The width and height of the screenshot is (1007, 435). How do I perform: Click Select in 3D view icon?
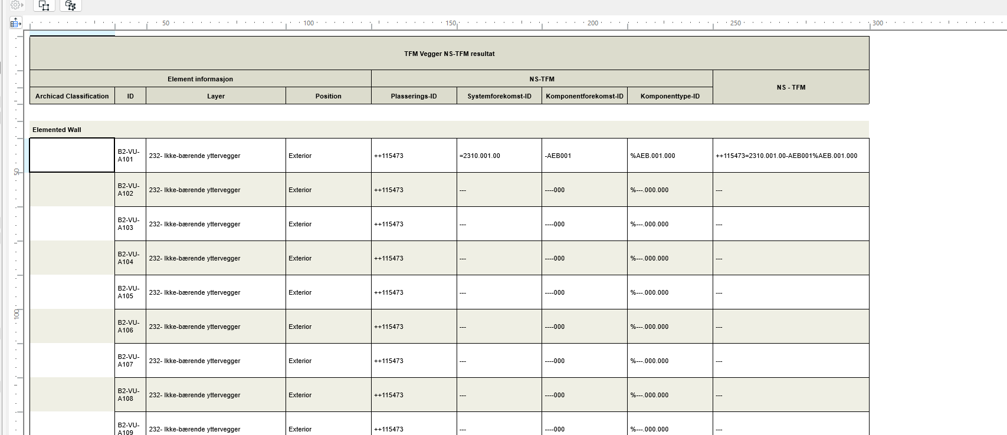[x=70, y=5]
